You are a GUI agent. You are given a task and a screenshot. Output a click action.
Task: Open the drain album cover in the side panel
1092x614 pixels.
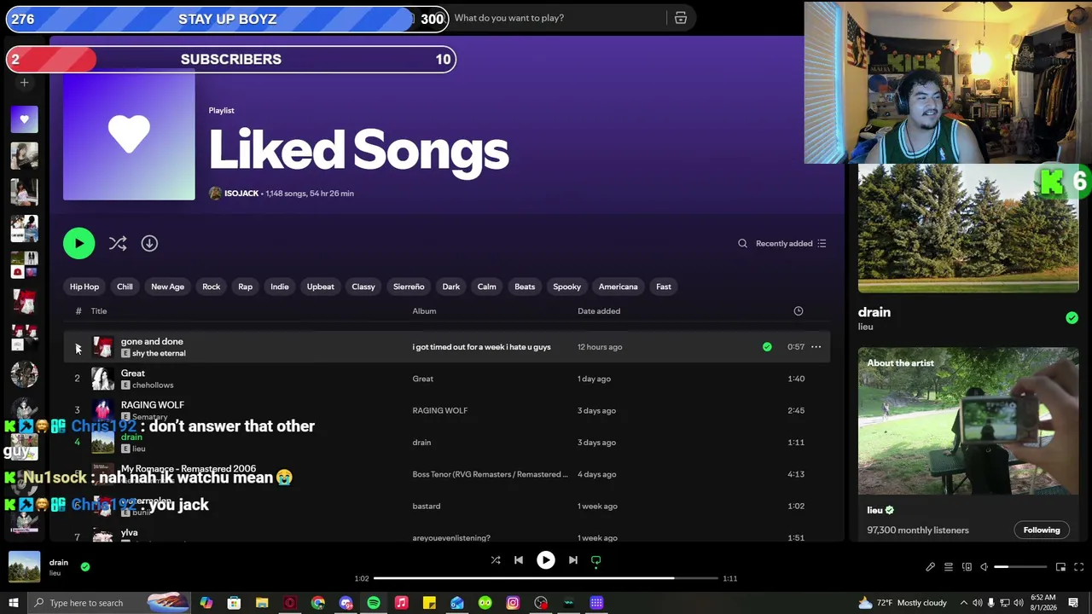click(968, 229)
